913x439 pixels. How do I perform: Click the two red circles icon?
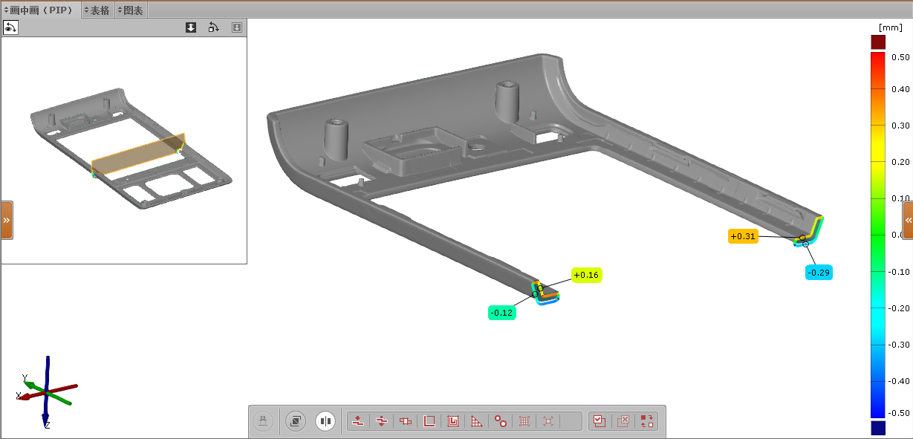click(x=501, y=421)
